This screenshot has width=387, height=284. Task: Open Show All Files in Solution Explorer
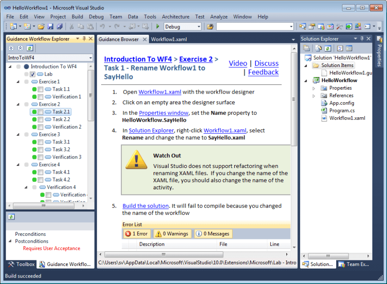(x=318, y=47)
